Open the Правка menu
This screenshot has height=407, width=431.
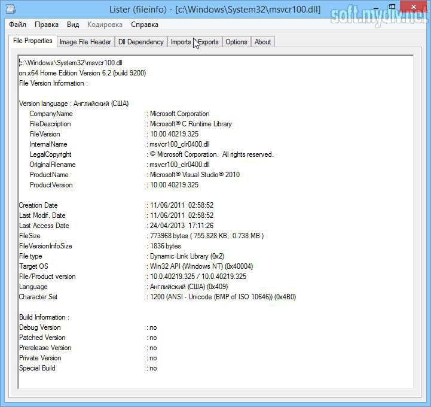coord(47,25)
